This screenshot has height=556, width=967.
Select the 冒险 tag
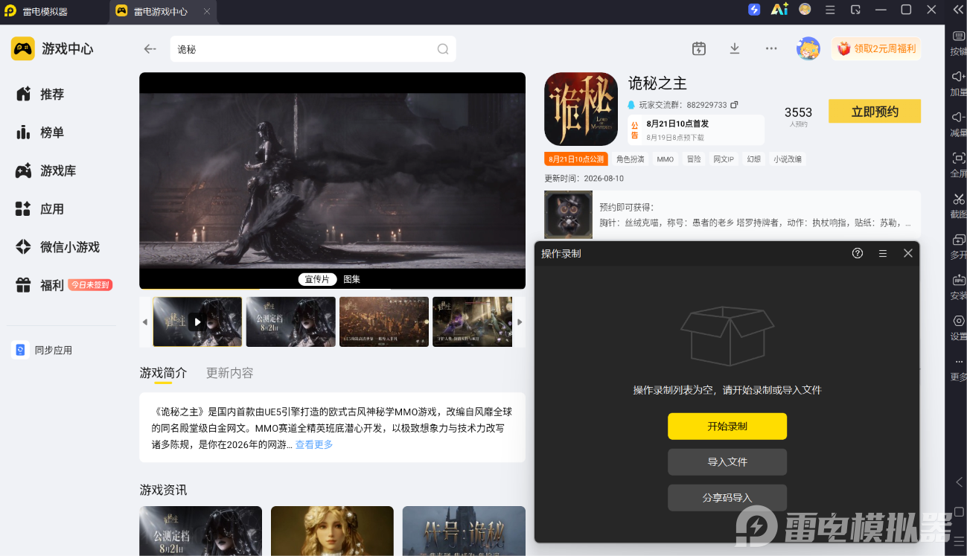pyautogui.click(x=694, y=159)
